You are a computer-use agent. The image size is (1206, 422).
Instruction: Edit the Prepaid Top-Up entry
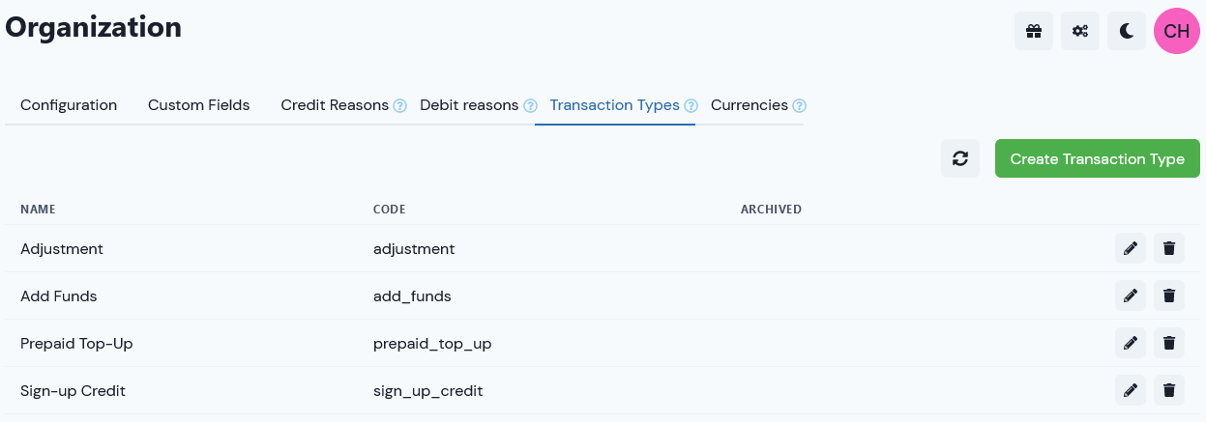tap(1130, 343)
